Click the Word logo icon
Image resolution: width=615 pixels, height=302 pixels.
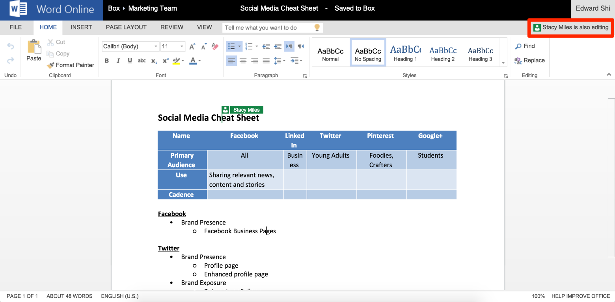pyautogui.click(x=19, y=9)
